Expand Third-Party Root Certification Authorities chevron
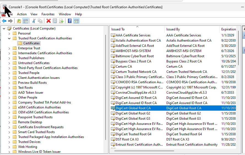The width and height of the screenshot is (245, 155). 9,68
